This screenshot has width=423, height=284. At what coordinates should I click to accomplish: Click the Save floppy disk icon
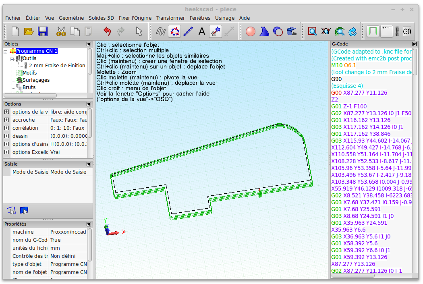point(43,31)
